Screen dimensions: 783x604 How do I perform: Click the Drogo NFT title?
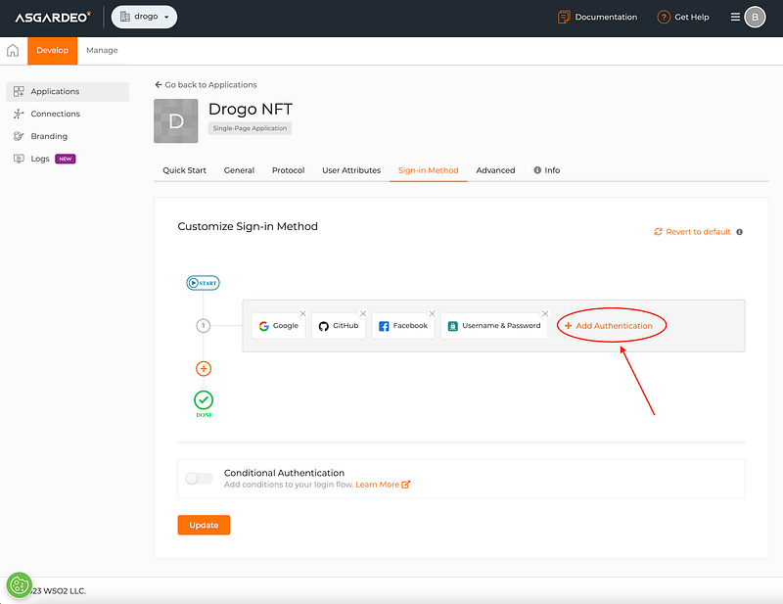[x=251, y=109]
